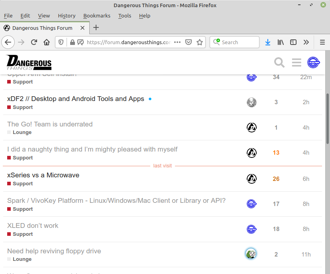Click the page vertical scrollbar thumb

[x=328, y=119]
